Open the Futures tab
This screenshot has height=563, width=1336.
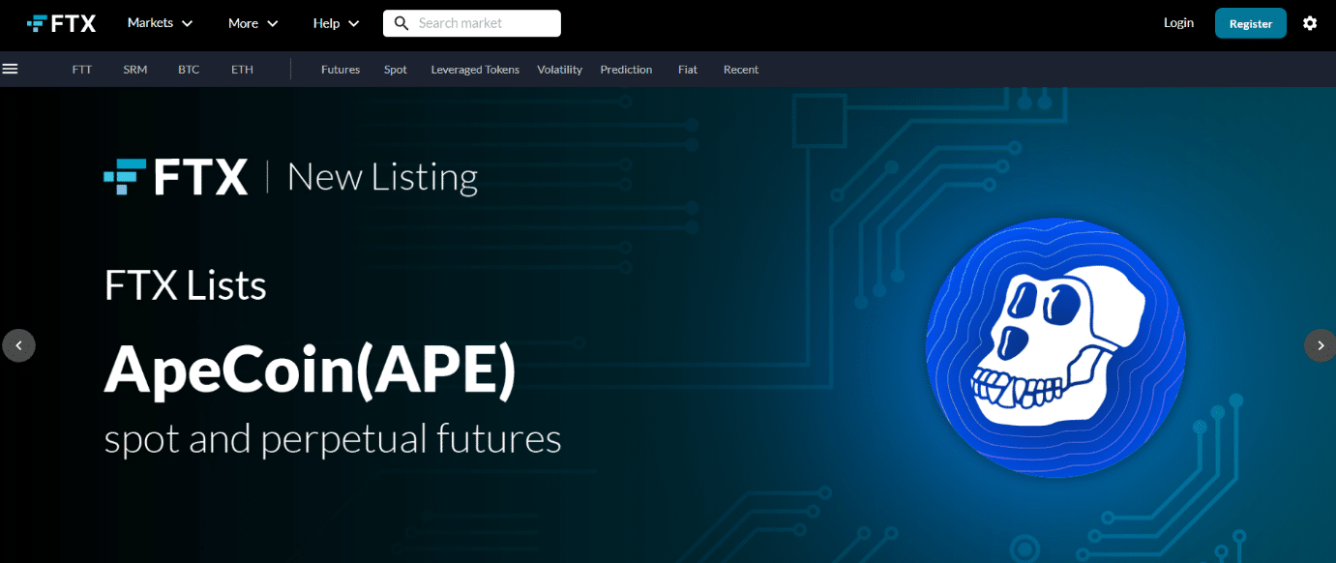341,70
